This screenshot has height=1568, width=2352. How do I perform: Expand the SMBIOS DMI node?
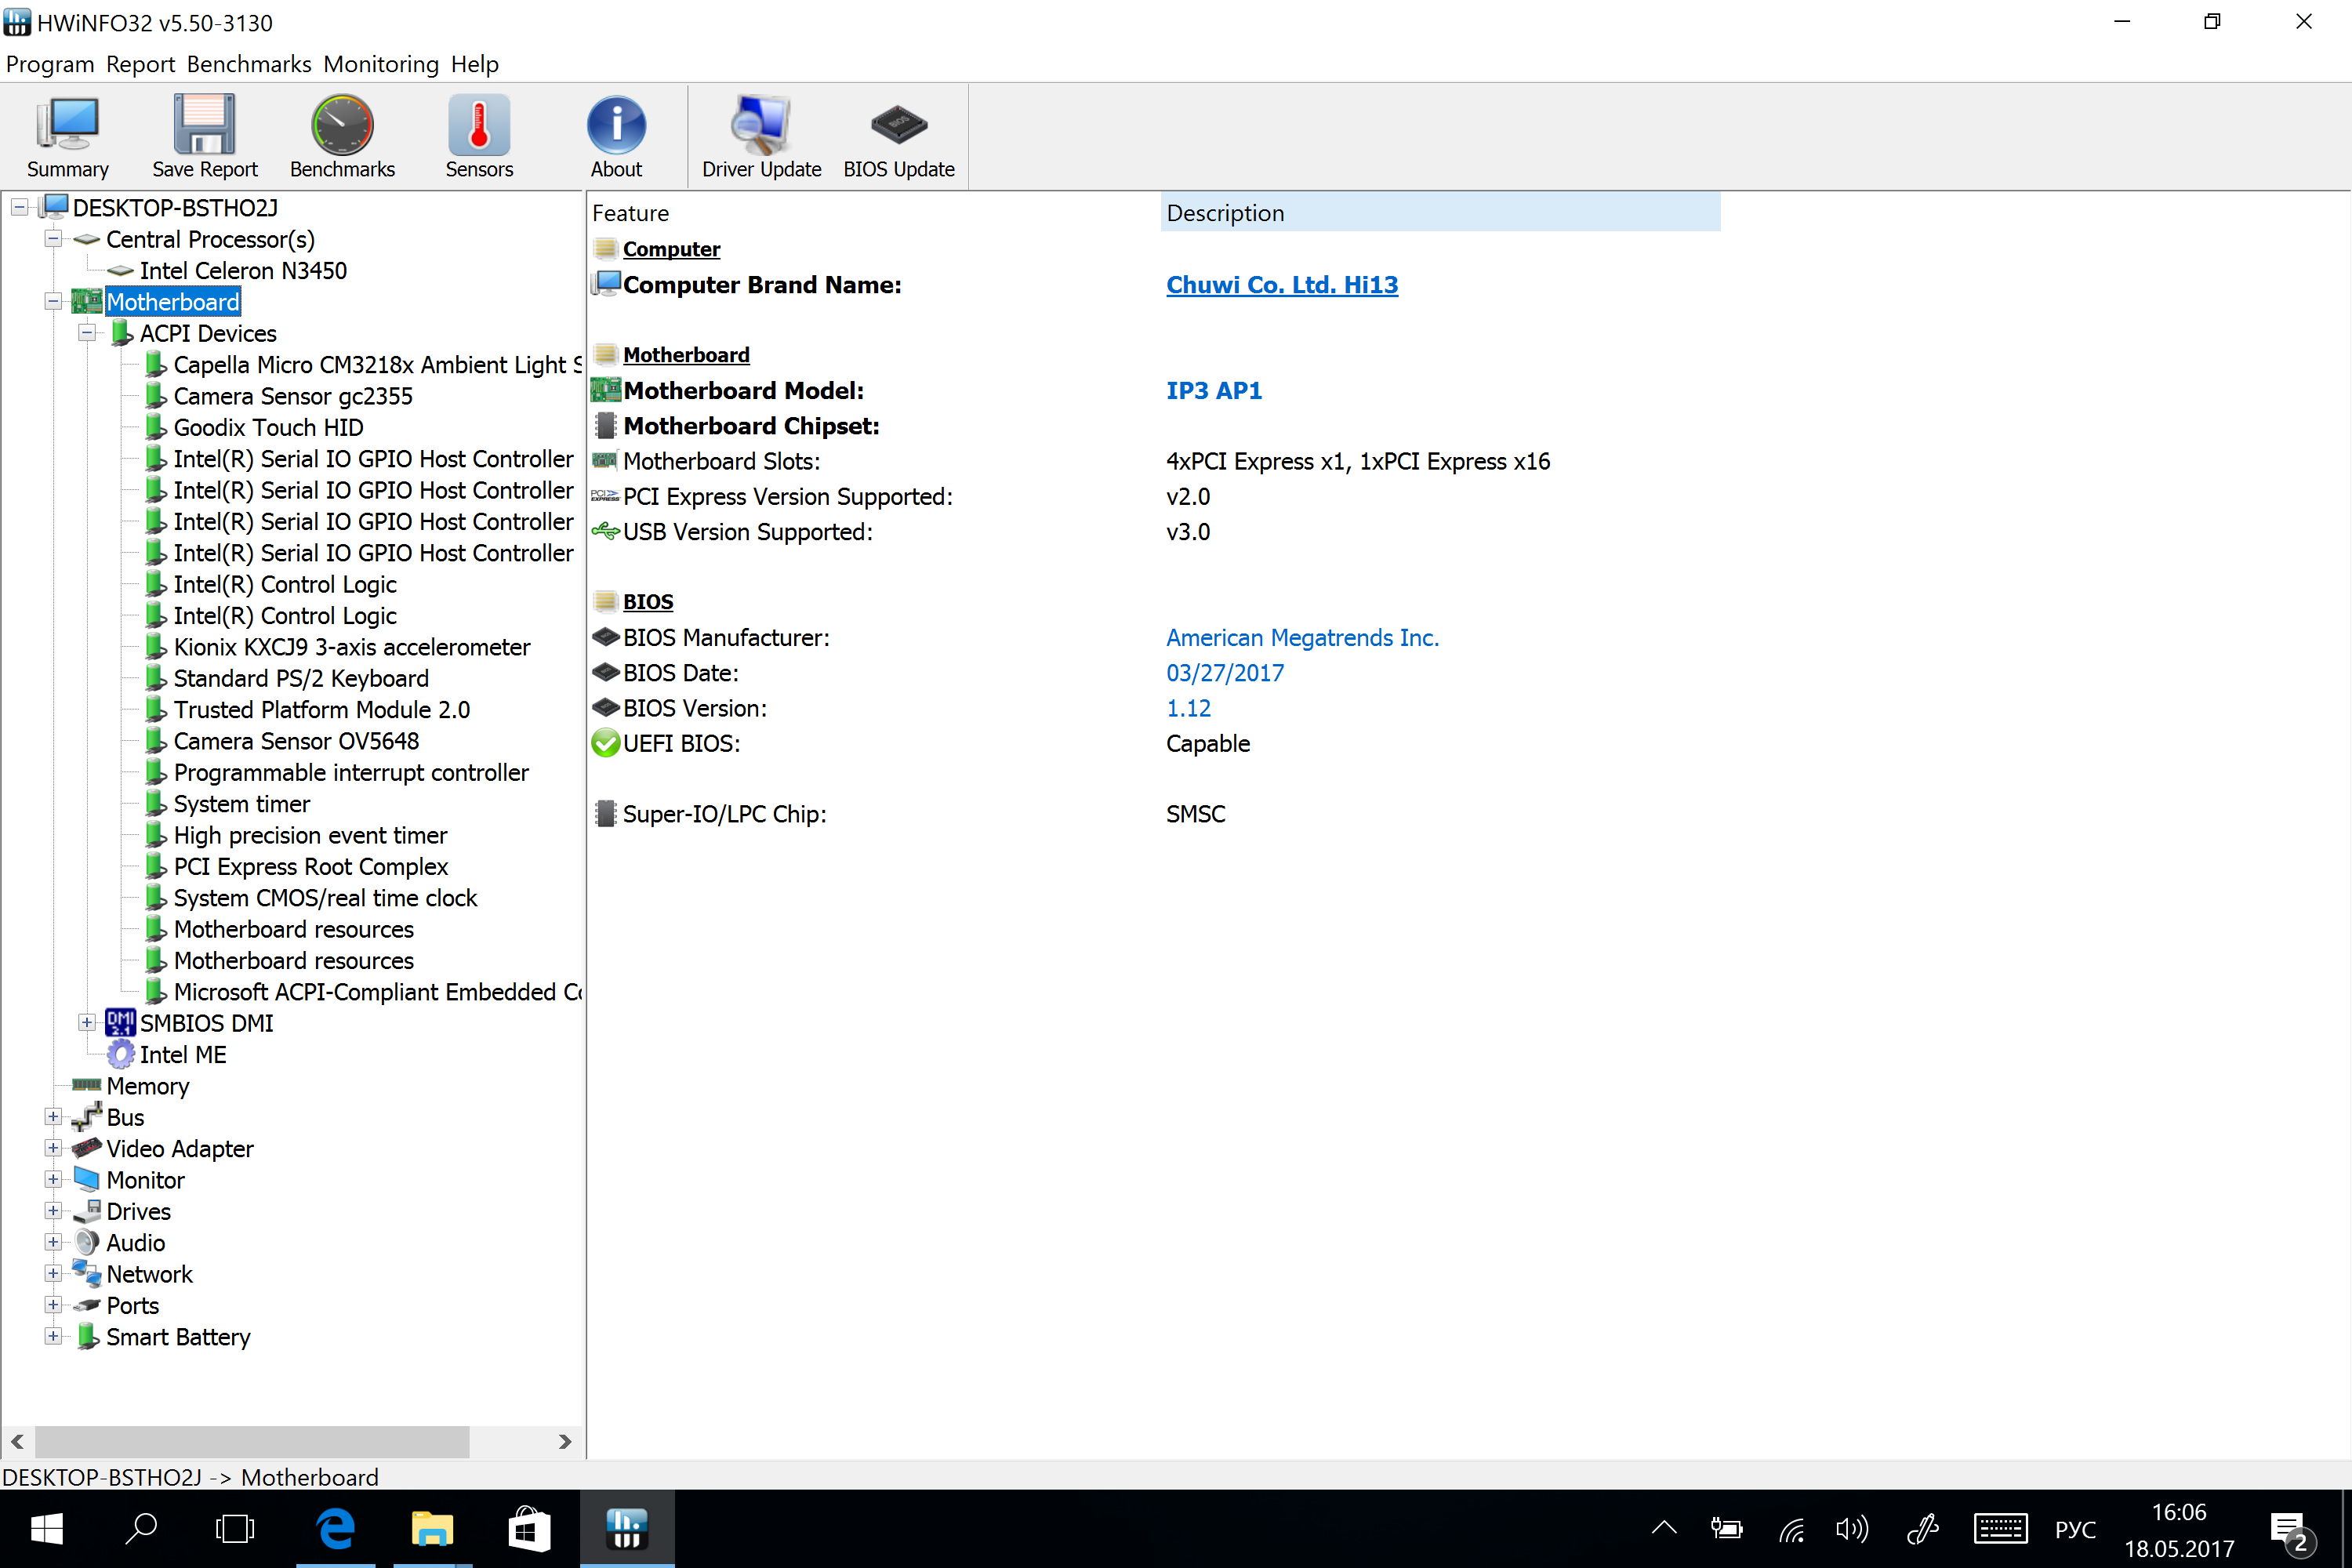(87, 1022)
